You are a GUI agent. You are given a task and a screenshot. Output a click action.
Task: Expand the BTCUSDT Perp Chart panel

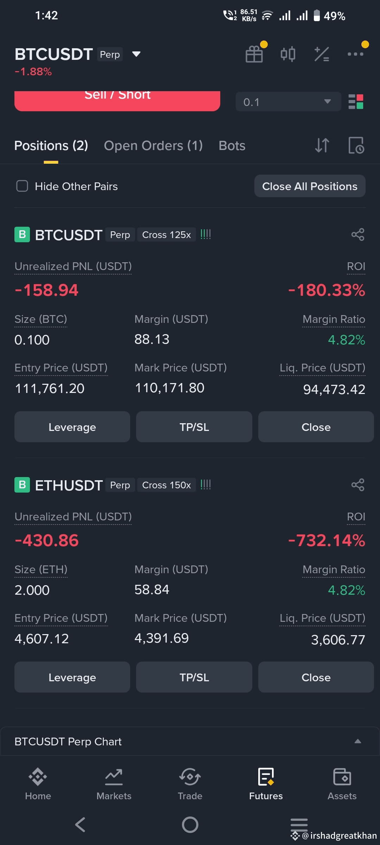coord(190,741)
